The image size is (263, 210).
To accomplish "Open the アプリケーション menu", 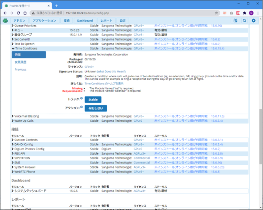I will (44, 21).
